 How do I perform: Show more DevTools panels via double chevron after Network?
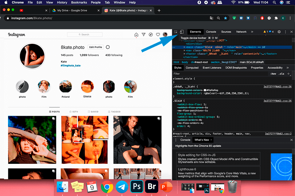coord(252,32)
